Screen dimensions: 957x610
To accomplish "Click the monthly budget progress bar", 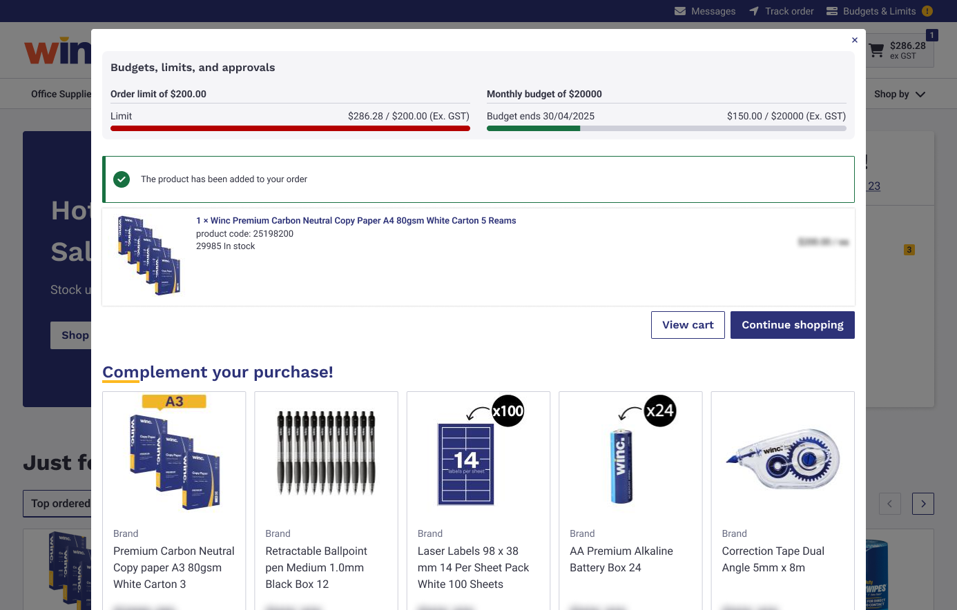I will [x=666, y=128].
